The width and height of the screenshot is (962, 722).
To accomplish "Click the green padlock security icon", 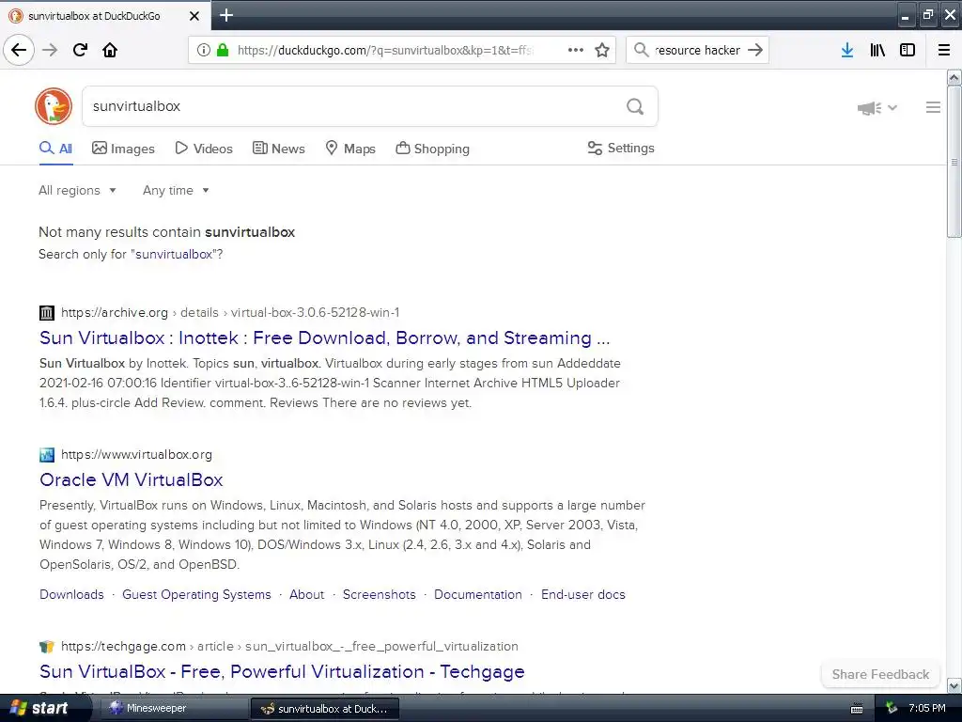I will coord(223,50).
